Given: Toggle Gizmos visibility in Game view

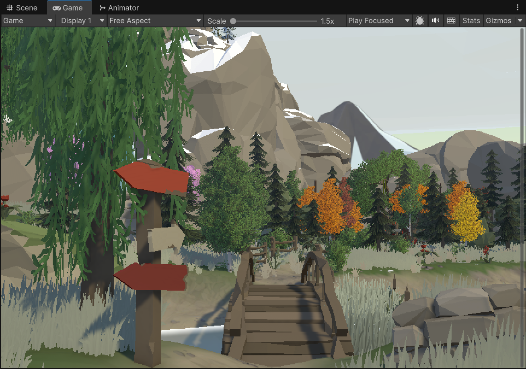Looking at the screenshot, I should (498, 21).
